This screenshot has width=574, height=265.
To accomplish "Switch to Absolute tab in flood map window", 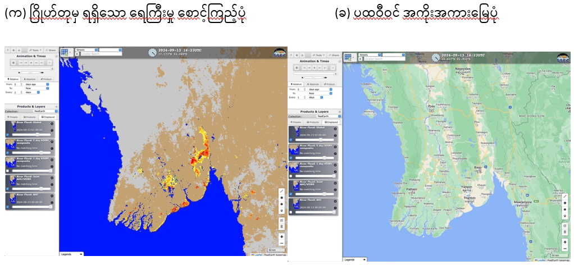I will (30, 79).
